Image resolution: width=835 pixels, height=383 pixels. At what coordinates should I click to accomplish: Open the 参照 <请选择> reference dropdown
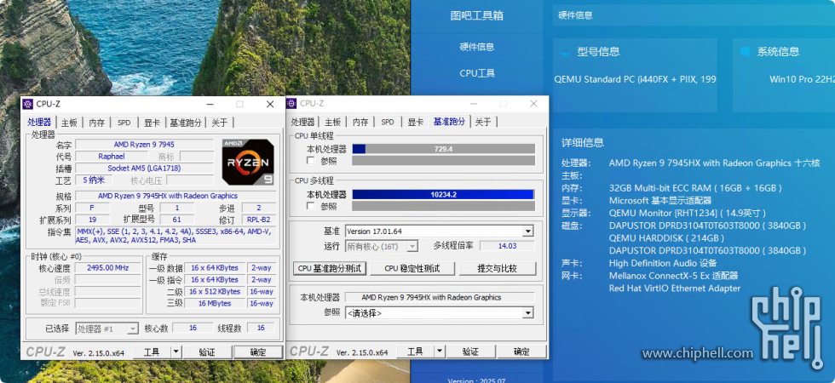tap(527, 313)
